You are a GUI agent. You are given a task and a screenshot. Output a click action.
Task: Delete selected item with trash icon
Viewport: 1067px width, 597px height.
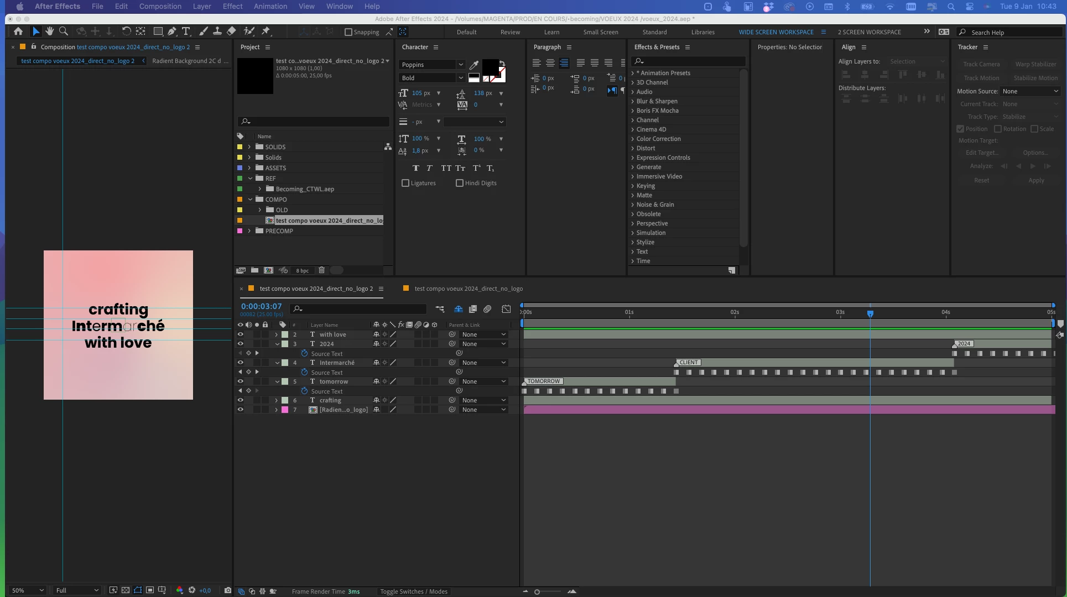tap(321, 270)
